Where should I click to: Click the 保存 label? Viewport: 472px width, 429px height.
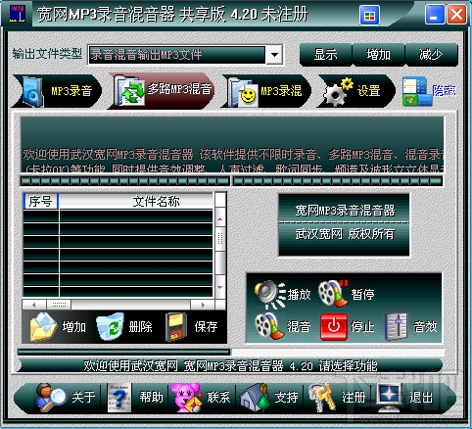pos(206,327)
